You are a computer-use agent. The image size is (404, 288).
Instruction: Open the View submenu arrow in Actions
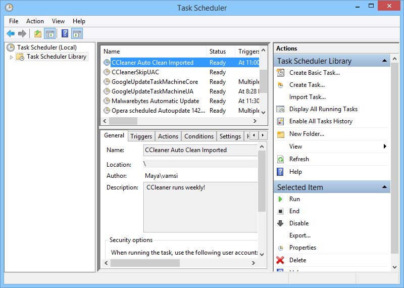pos(385,146)
